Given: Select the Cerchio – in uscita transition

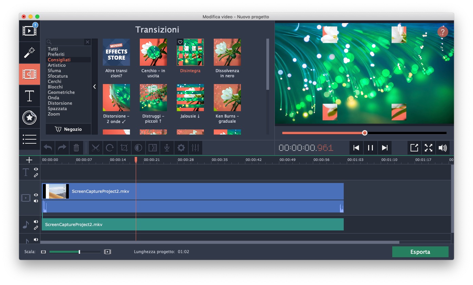Looking at the screenshot, I should (153, 52).
